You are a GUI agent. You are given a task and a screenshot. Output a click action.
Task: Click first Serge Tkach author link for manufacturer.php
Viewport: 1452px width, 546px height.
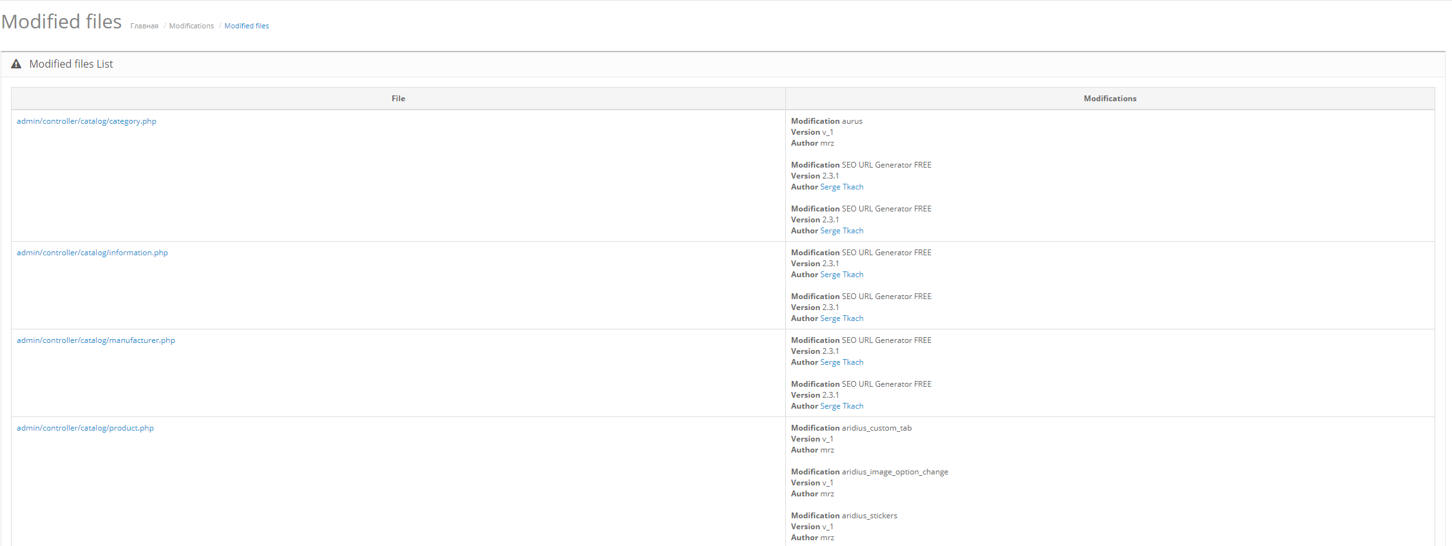pyautogui.click(x=841, y=362)
